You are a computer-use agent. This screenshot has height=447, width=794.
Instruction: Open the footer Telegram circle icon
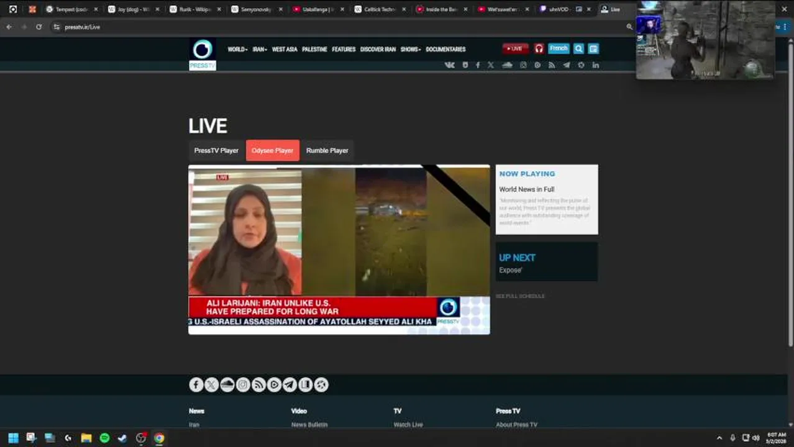[290, 385]
